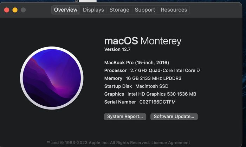Switch to the Displays tab
246x147 pixels.
[93, 10]
